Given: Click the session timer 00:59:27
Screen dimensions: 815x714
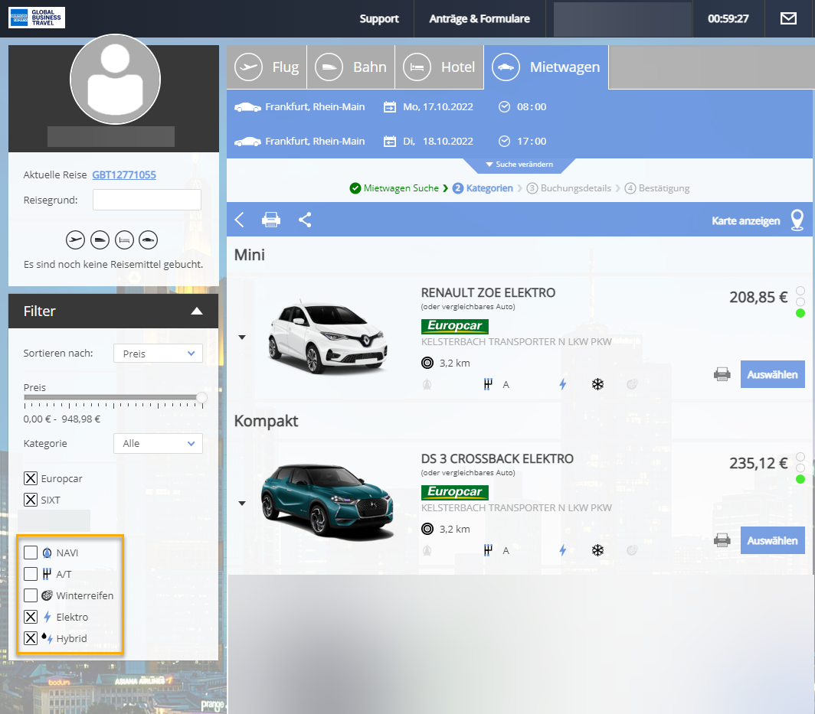Looking at the screenshot, I should click(x=728, y=18).
